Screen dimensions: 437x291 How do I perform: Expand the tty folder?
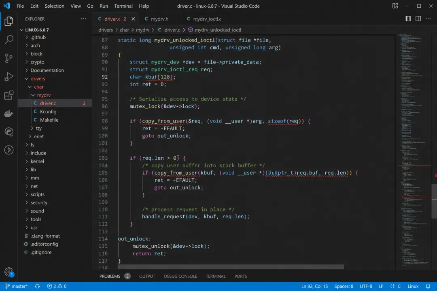[55, 128]
